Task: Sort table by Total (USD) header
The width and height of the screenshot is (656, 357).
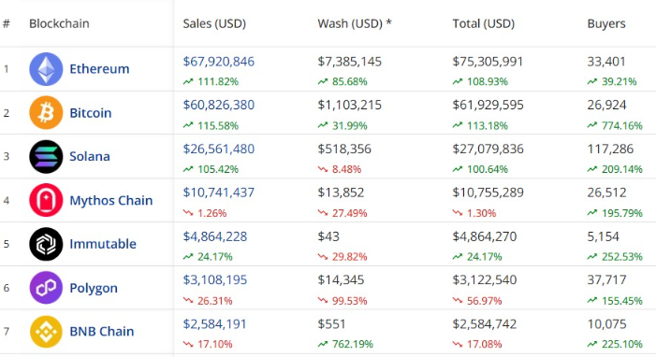Action: [x=483, y=23]
